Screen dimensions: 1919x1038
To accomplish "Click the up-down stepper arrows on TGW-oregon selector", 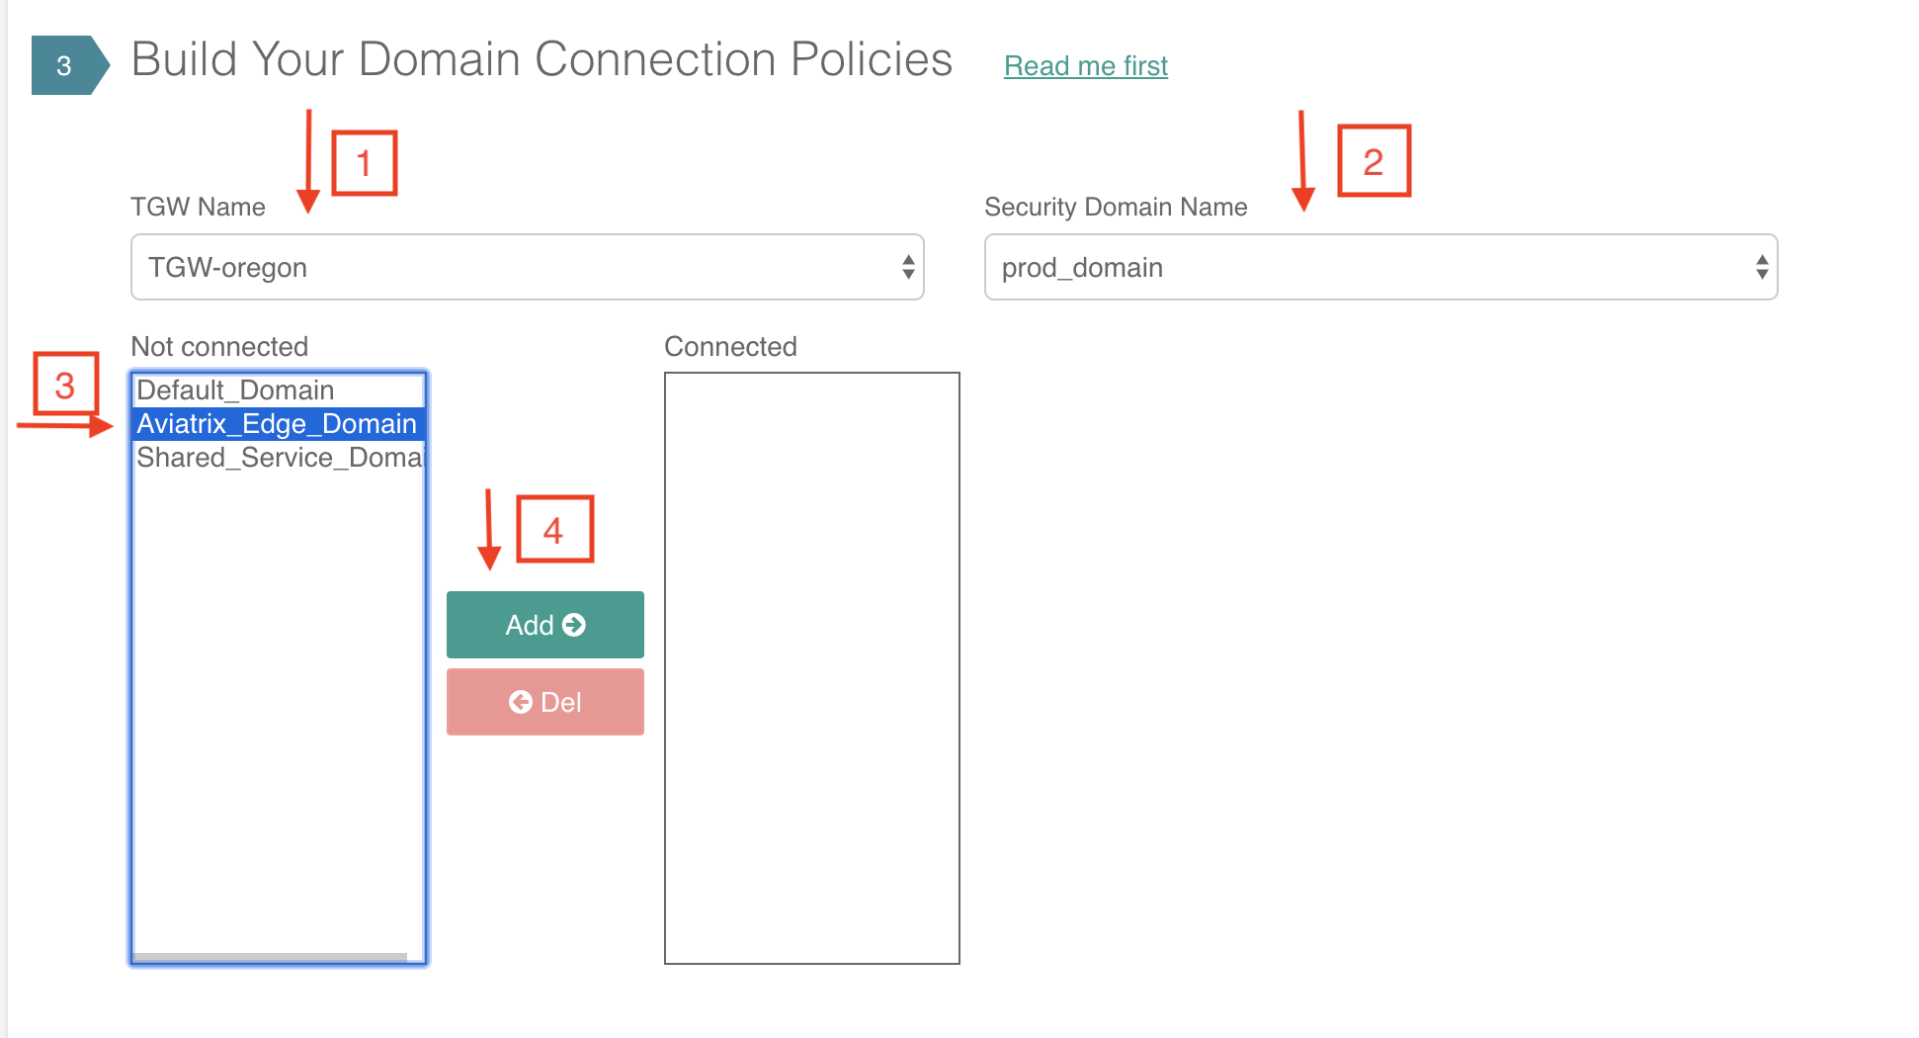I will coord(906,267).
